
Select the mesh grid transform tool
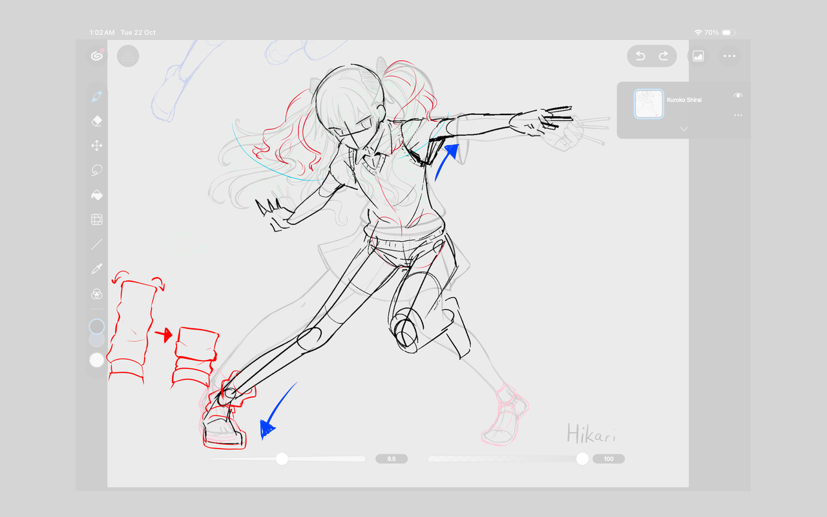coord(97,220)
